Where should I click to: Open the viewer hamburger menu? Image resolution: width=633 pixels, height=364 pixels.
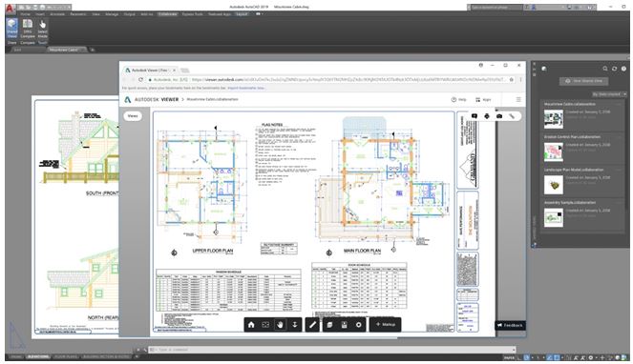[518, 99]
